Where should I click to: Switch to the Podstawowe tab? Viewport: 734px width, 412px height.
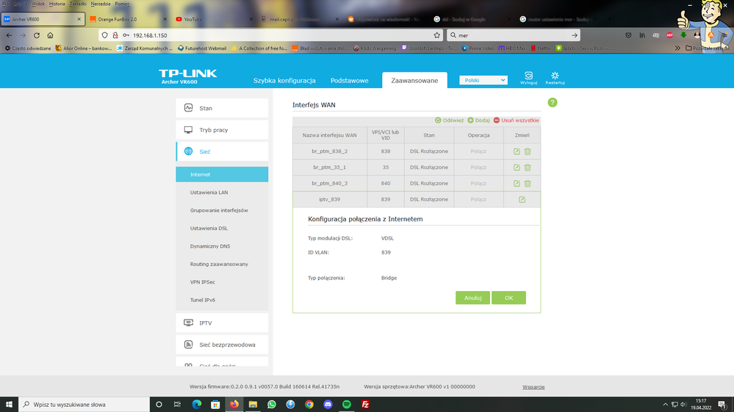(349, 81)
